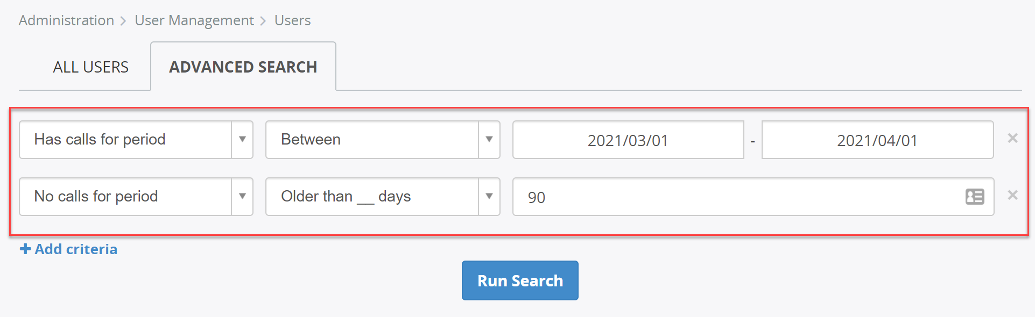Remove the 'No calls for period' criteria row
This screenshot has height=317, width=1035.
[x=1012, y=195]
